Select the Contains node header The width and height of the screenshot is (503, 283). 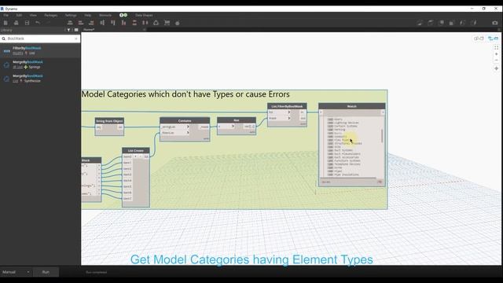click(185, 120)
